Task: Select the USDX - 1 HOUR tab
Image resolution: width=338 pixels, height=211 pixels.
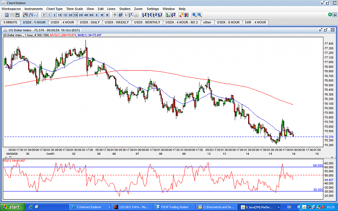Action: click(34, 22)
